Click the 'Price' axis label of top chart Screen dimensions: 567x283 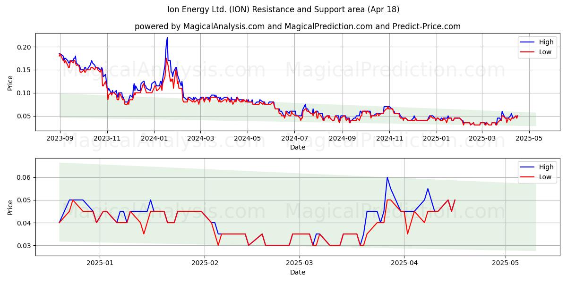coord(10,83)
